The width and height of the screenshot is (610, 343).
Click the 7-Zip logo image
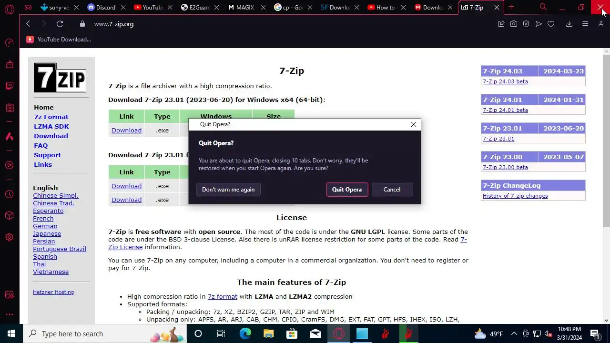click(x=60, y=78)
